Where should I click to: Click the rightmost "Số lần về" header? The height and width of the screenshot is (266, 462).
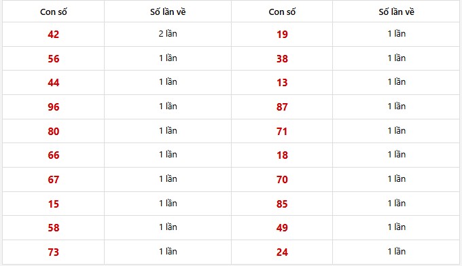coord(396,12)
